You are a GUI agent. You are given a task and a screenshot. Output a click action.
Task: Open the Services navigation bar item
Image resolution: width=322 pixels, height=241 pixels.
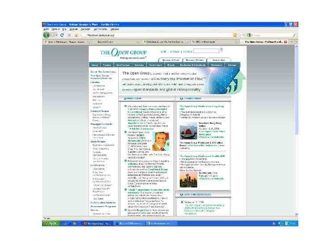pyautogui.click(x=139, y=65)
